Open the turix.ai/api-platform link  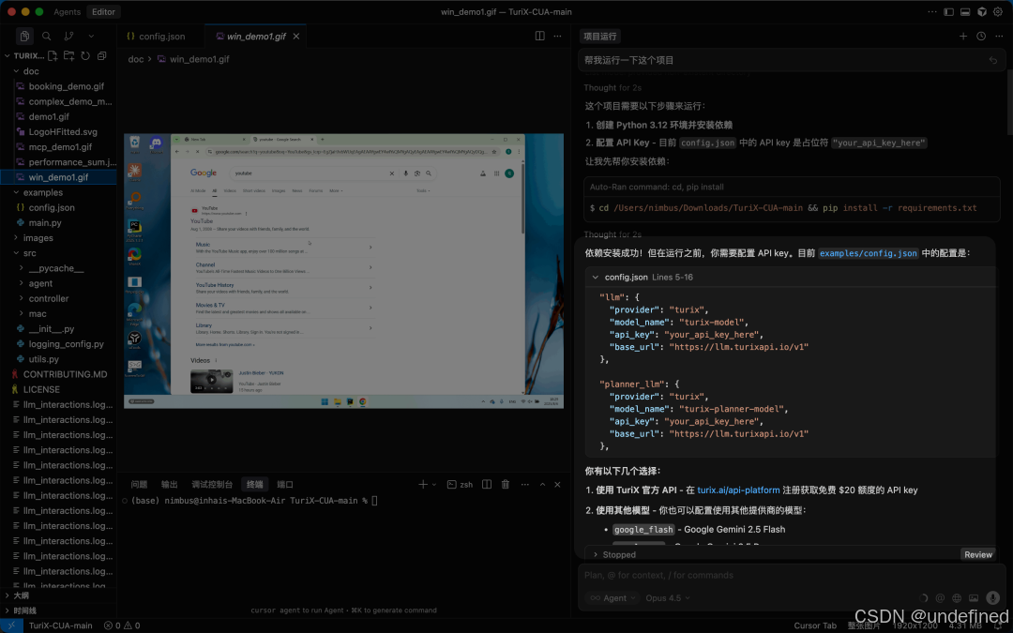pyautogui.click(x=737, y=489)
